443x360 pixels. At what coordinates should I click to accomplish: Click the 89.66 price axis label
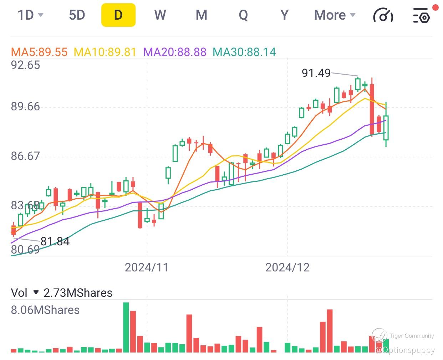coord(25,106)
